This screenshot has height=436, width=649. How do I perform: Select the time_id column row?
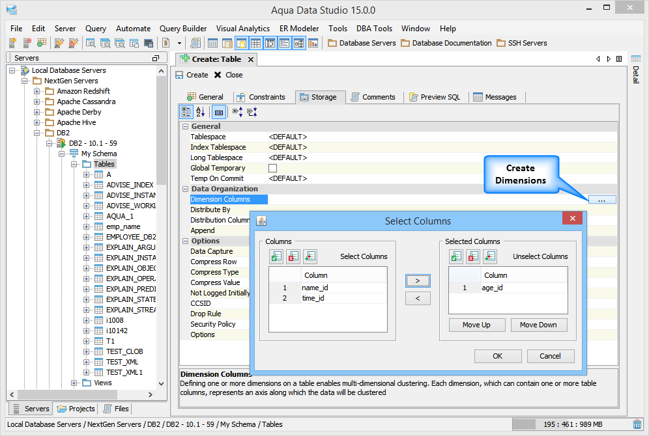click(313, 298)
